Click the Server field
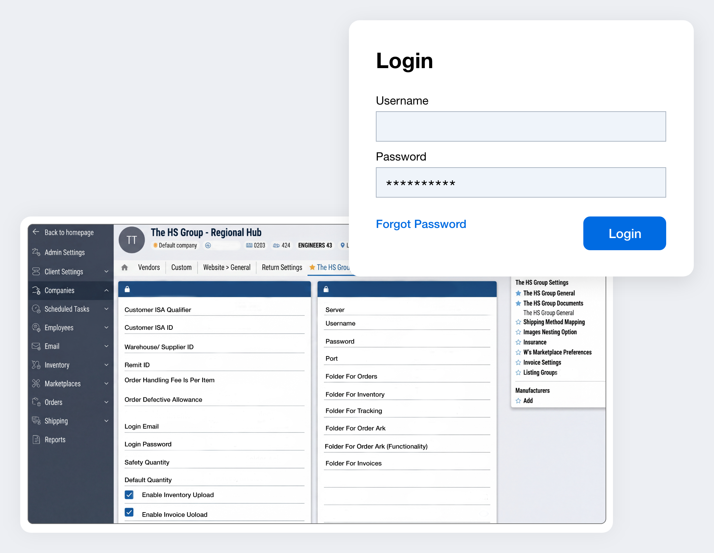714x553 pixels. (407, 310)
